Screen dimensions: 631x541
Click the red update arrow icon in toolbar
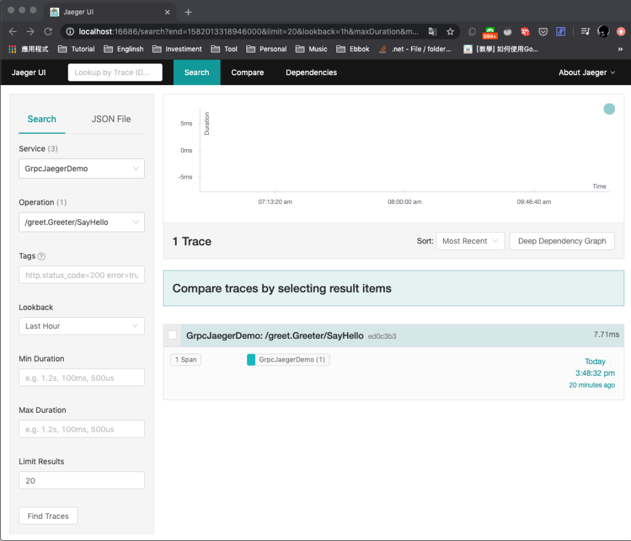point(621,31)
